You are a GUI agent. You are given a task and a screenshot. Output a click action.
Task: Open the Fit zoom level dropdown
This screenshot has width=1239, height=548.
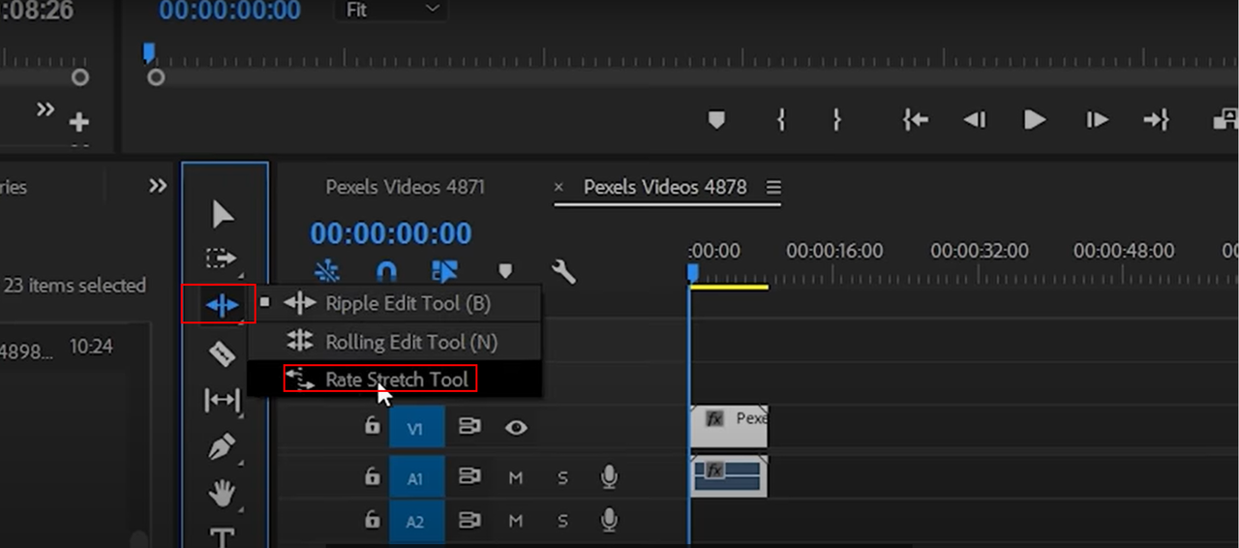[391, 11]
